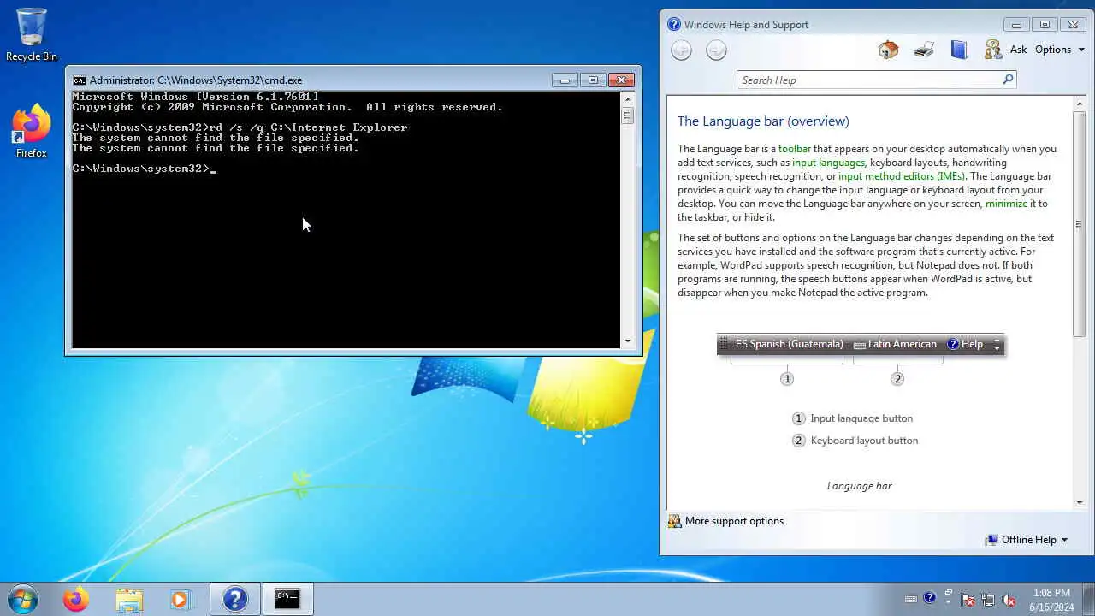Click 'The Language bar (overview)' heading
1095x616 pixels.
[763, 121]
